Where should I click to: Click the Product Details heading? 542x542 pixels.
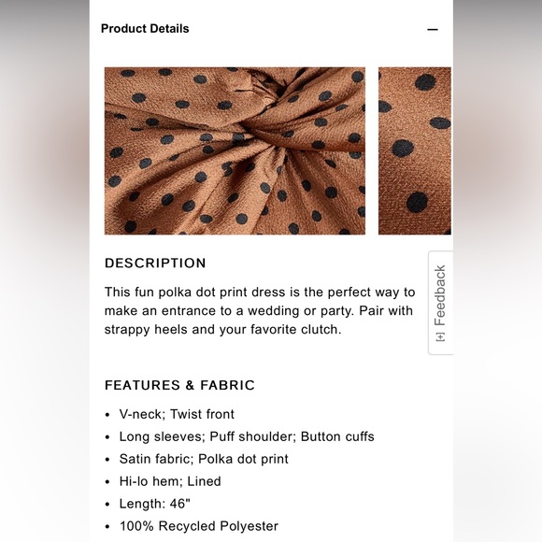[x=145, y=29]
